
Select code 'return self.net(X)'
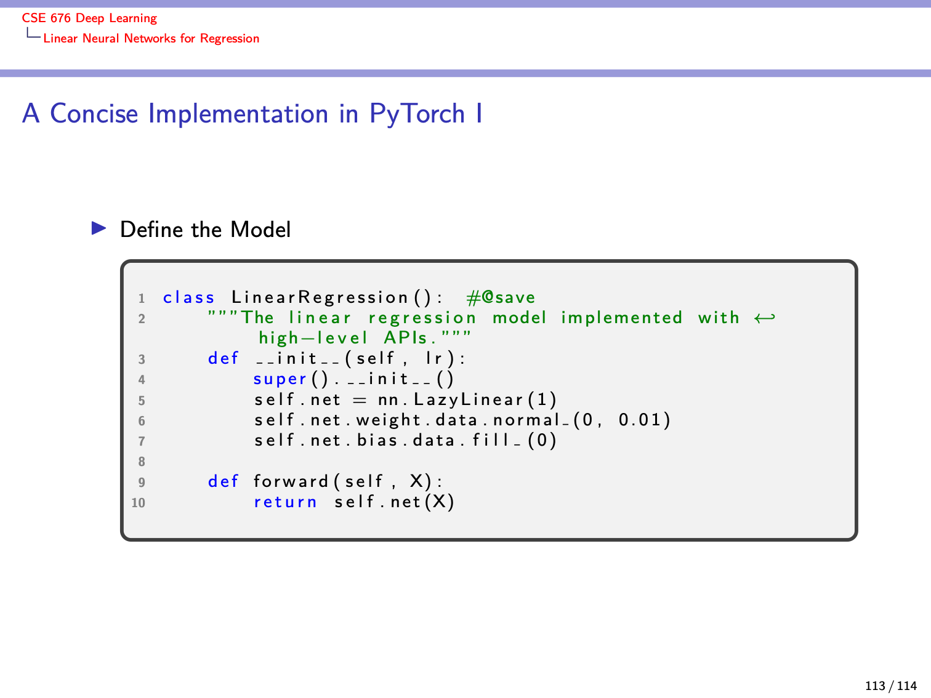pyautogui.click(x=354, y=502)
